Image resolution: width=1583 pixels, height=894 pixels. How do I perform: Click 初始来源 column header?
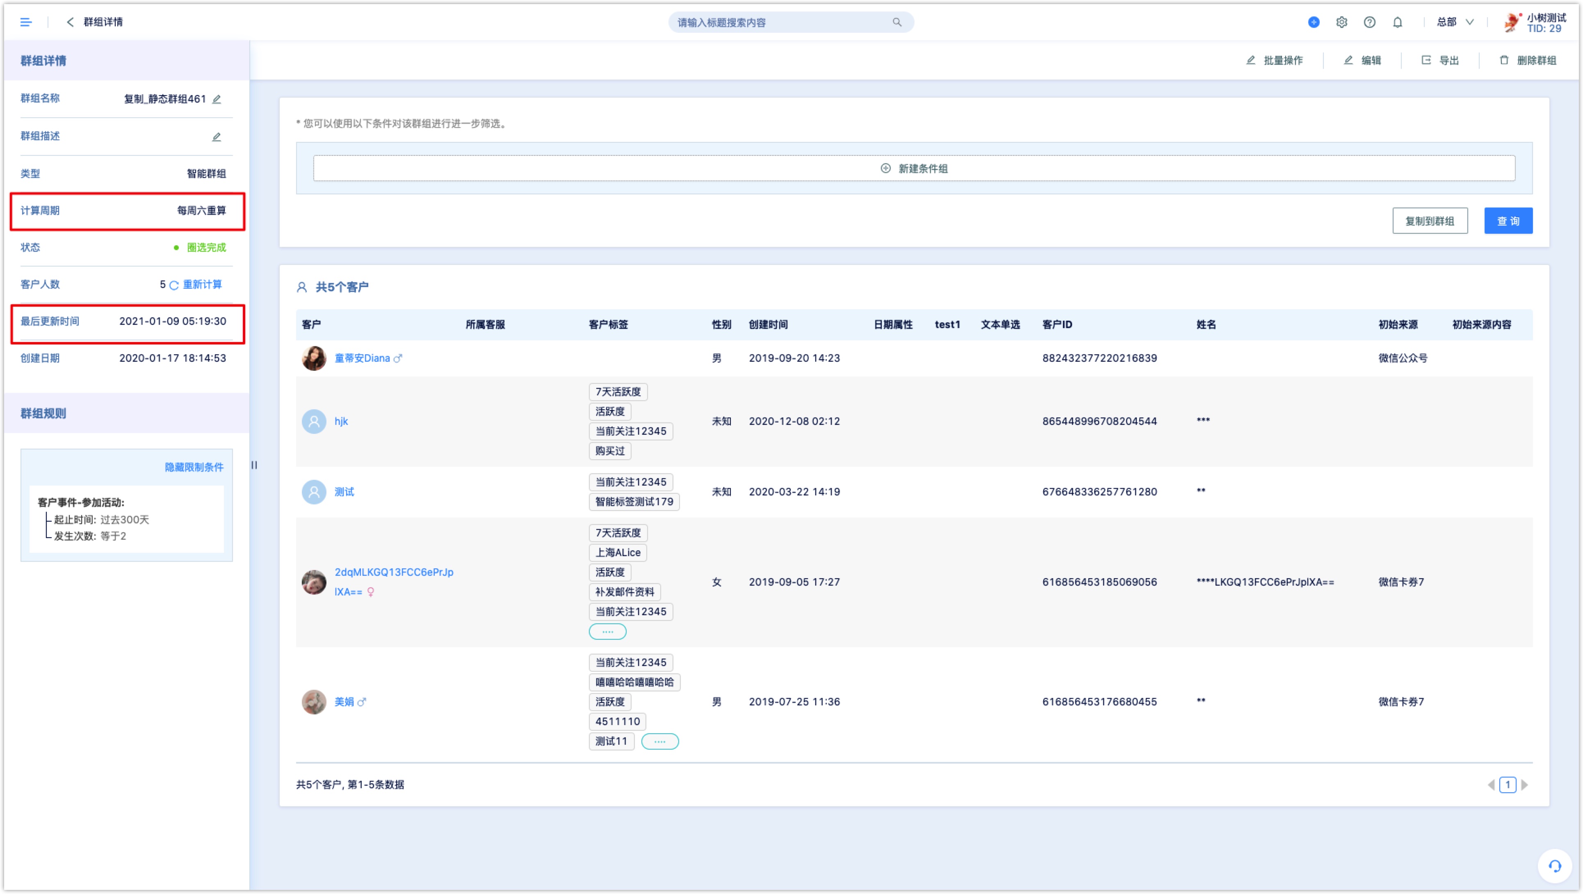(x=1397, y=324)
